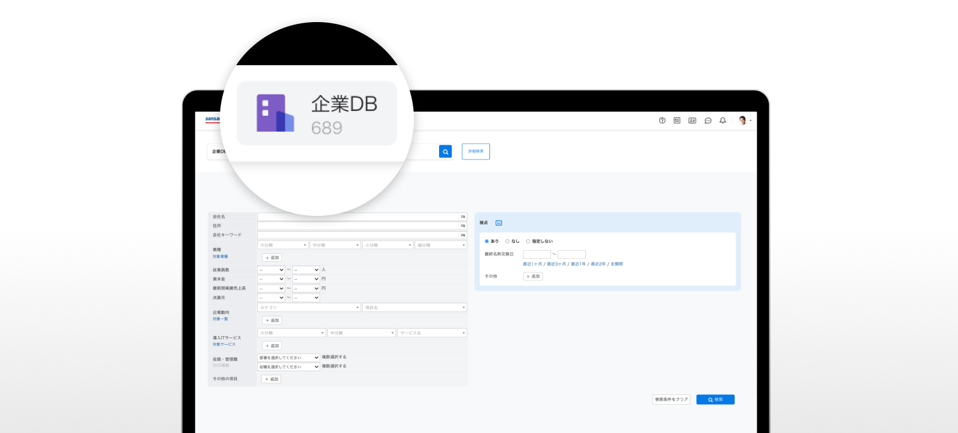Open the 業種 大分類 dropdown
Viewport: 958px width, 433px height.
pos(283,245)
